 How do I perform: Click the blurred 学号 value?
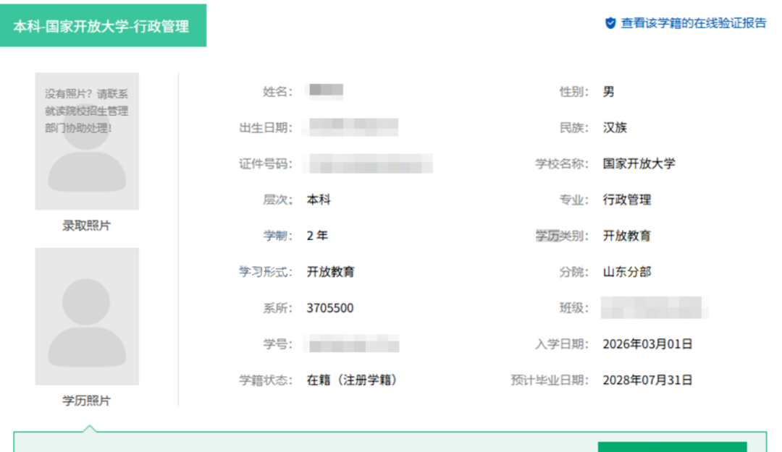coord(353,344)
